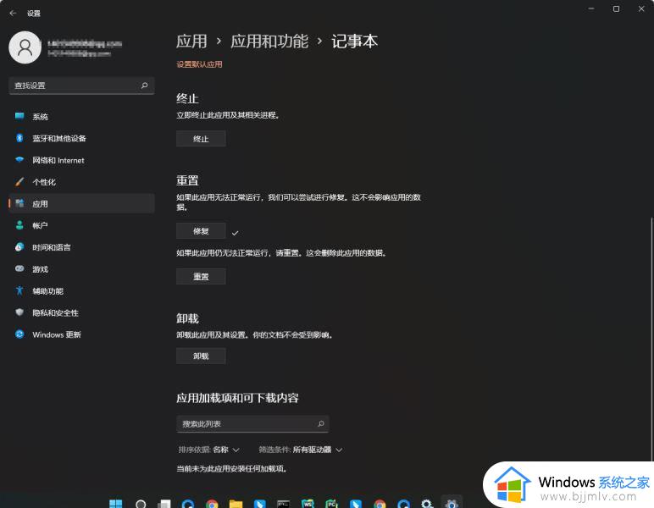This screenshot has height=508, width=654.
Task: Click the 辅助功能 accessibility icon
Action: click(19, 290)
